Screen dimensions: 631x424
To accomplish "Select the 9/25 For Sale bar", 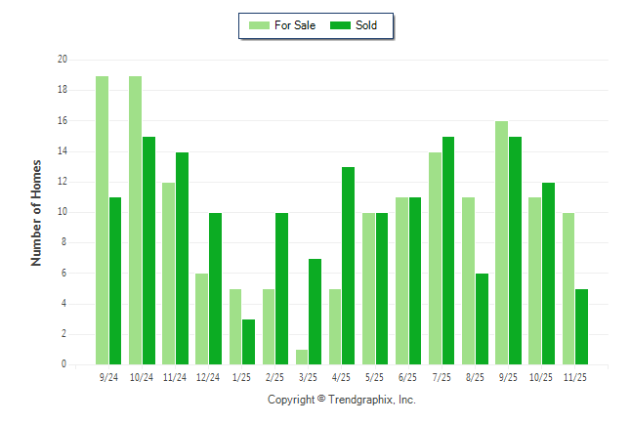I will point(501,242).
